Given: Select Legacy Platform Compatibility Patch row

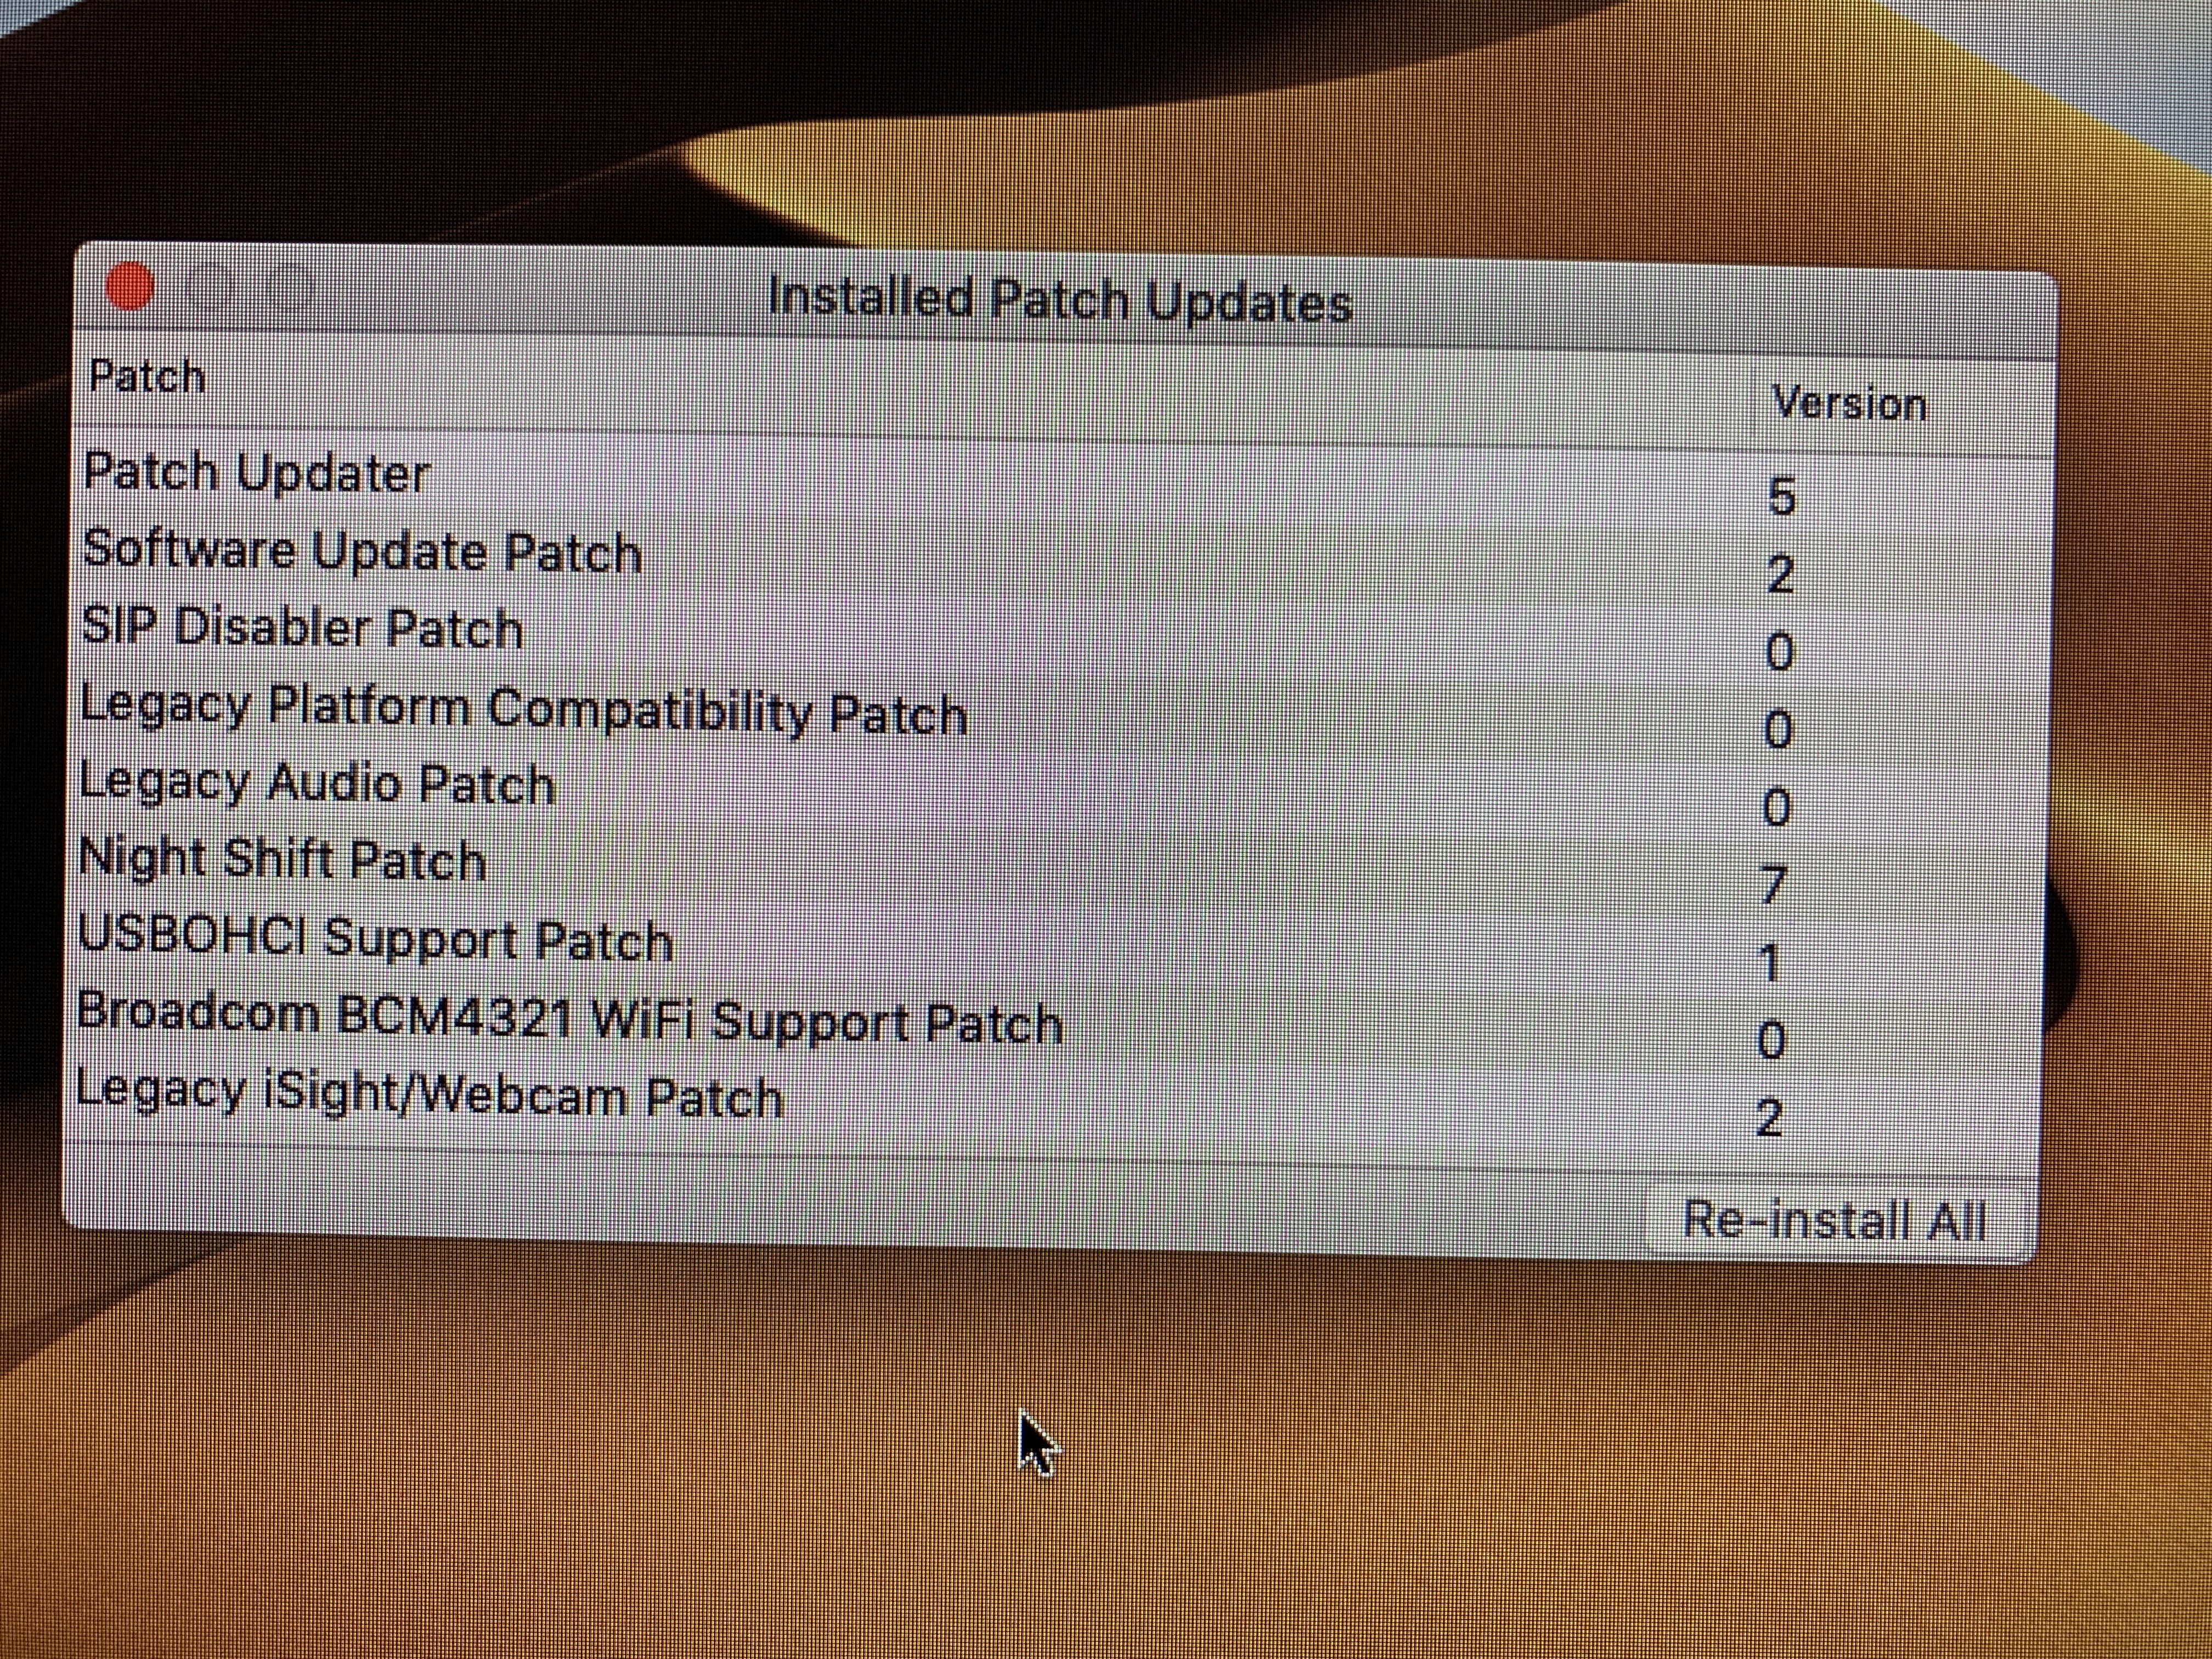Looking at the screenshot, I should coord(523,710).
